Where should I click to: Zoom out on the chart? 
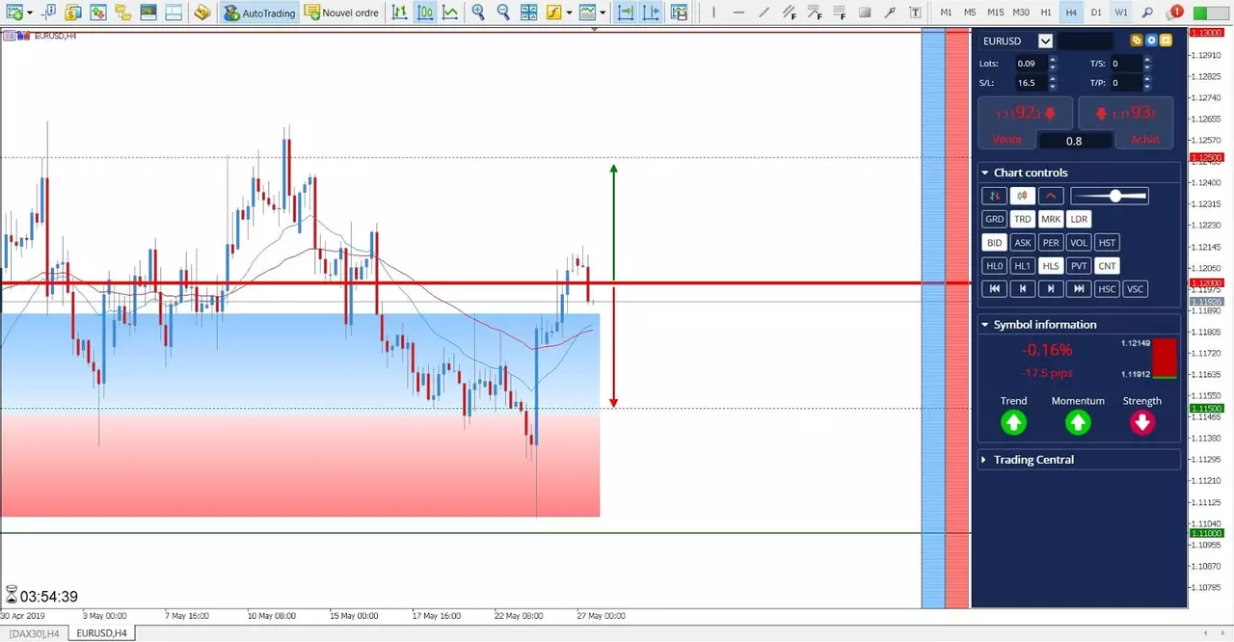503,13
